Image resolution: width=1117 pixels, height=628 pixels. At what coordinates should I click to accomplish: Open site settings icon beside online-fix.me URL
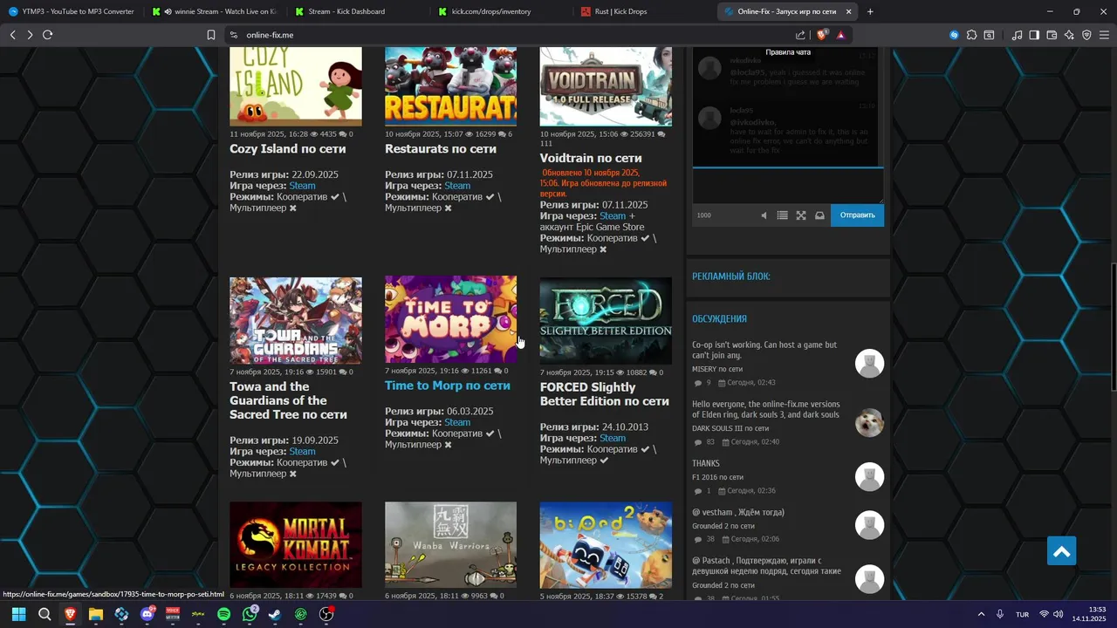(233, 35)
